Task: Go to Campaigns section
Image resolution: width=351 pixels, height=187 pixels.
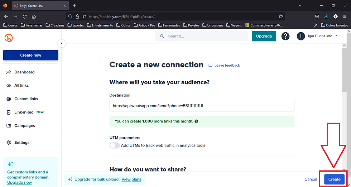Action: [25, 126]
